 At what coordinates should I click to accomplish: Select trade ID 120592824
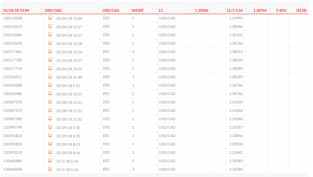[12, 144]
